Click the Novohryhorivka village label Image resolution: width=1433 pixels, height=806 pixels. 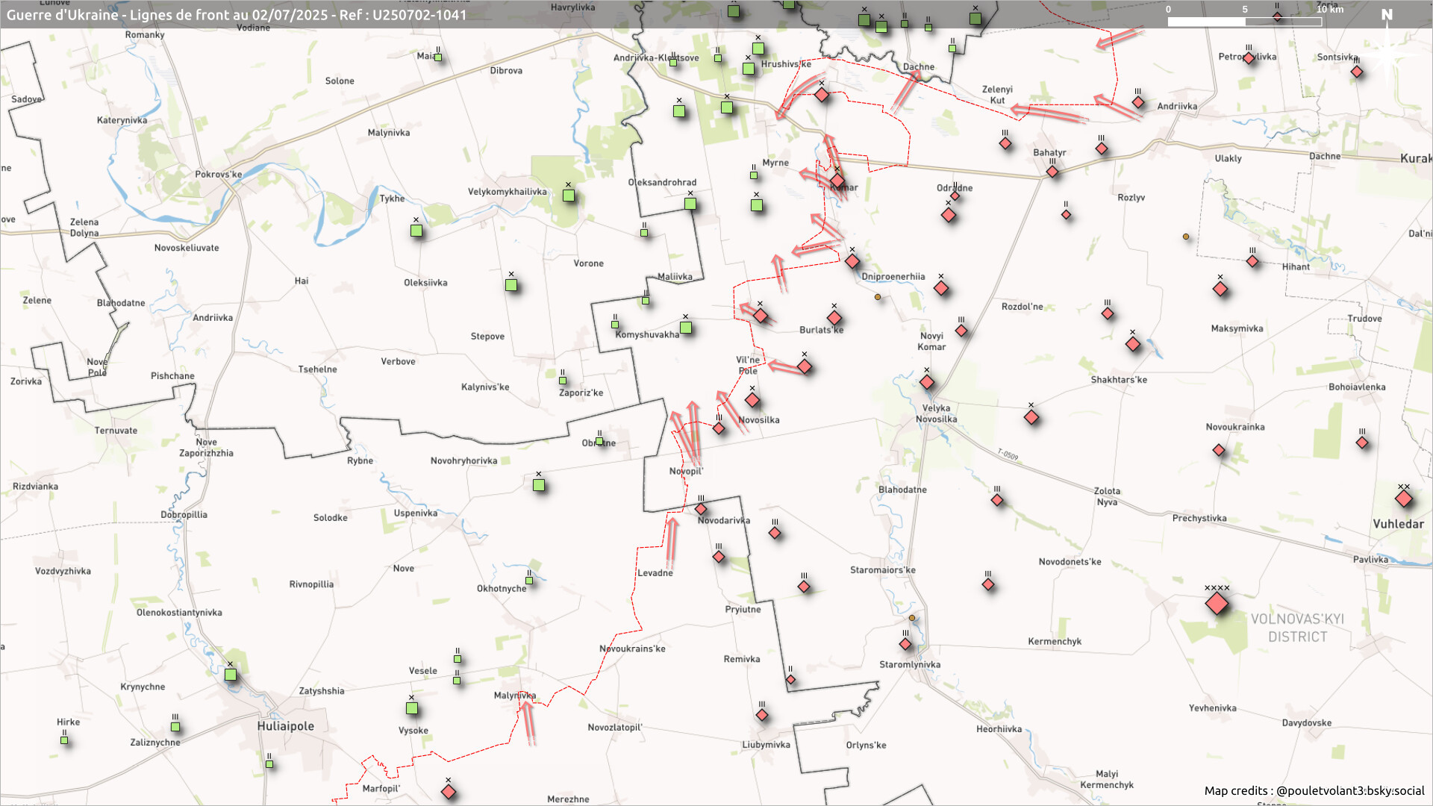tap(463, 461)
